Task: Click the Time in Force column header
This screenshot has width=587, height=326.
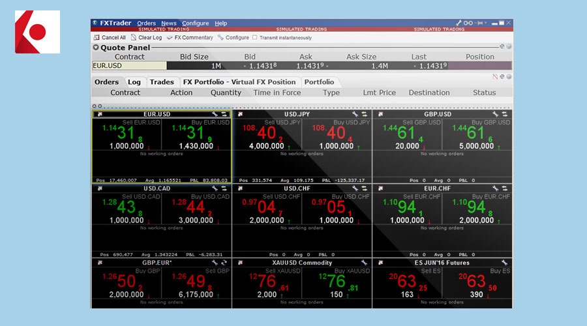Action: (x=277, y=93)
